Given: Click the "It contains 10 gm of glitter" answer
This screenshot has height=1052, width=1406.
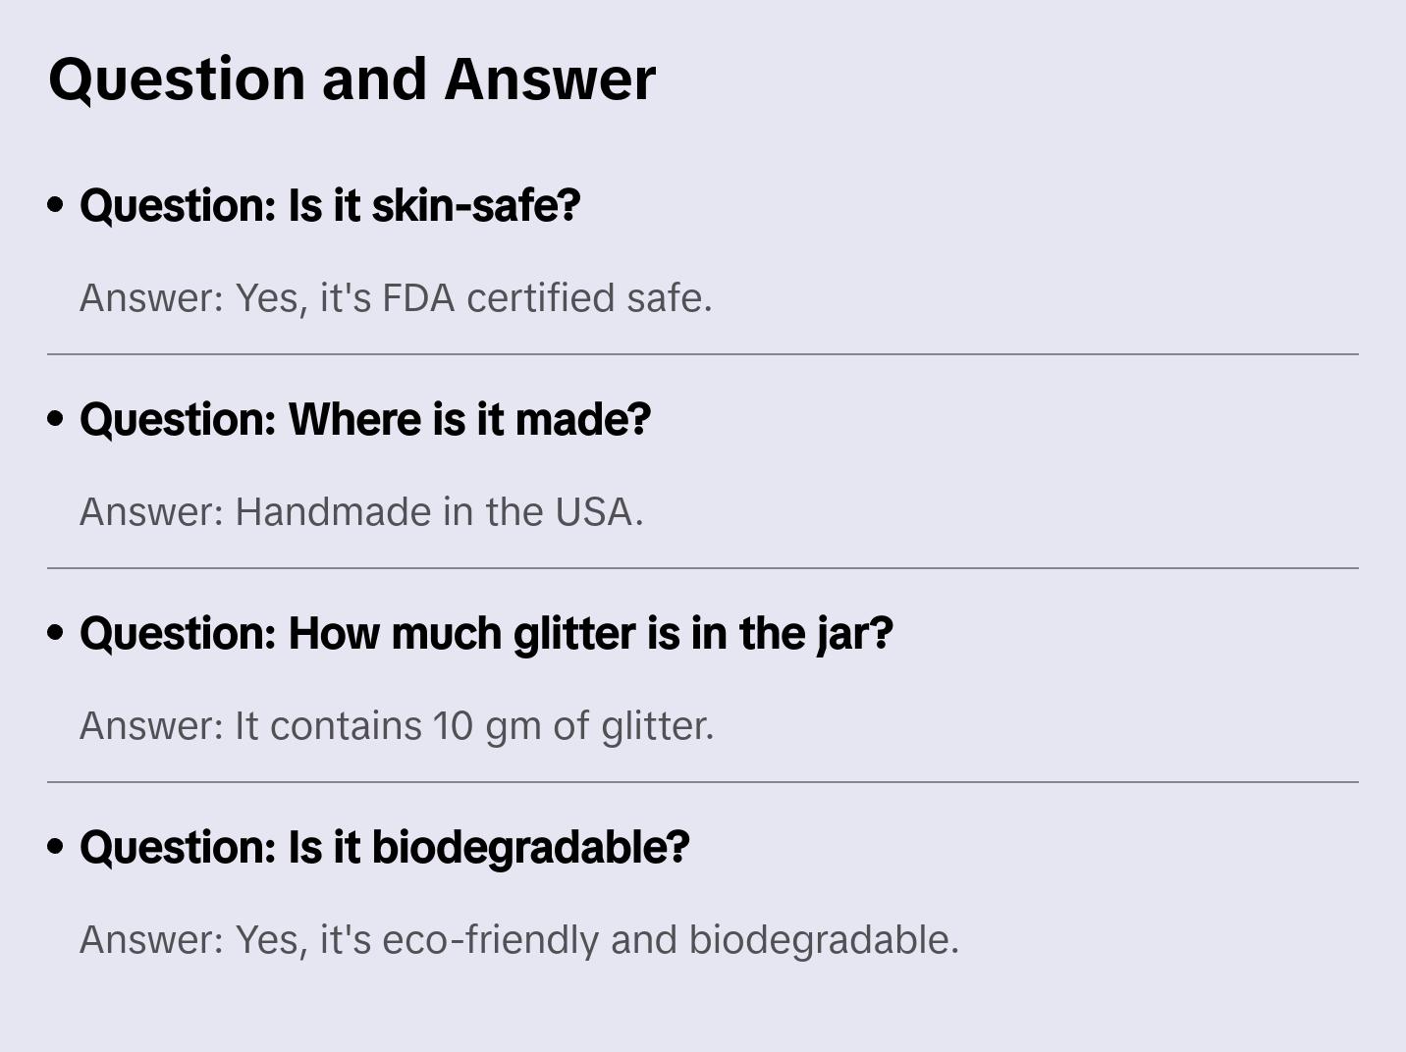Looking at the screenshot, I should pos(397,725).
